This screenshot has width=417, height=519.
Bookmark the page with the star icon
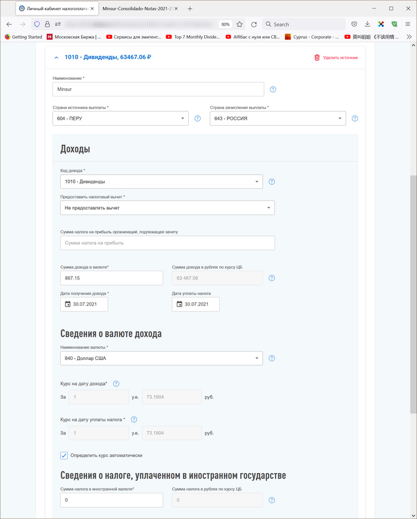(239, 24)
